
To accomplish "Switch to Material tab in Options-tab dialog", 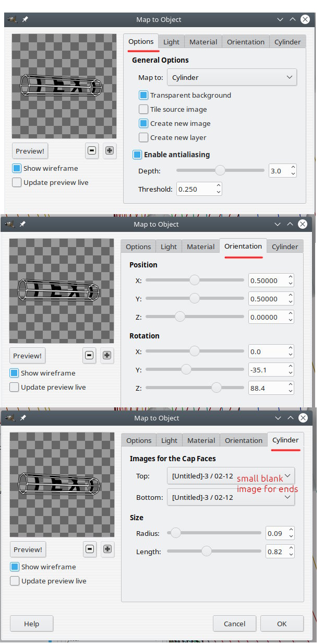I will tap(203, 42).
